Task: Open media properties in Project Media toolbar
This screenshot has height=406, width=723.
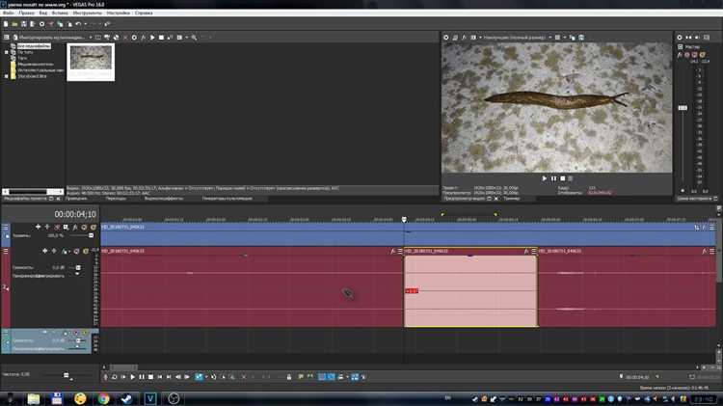Action: [x=134, y=38]
